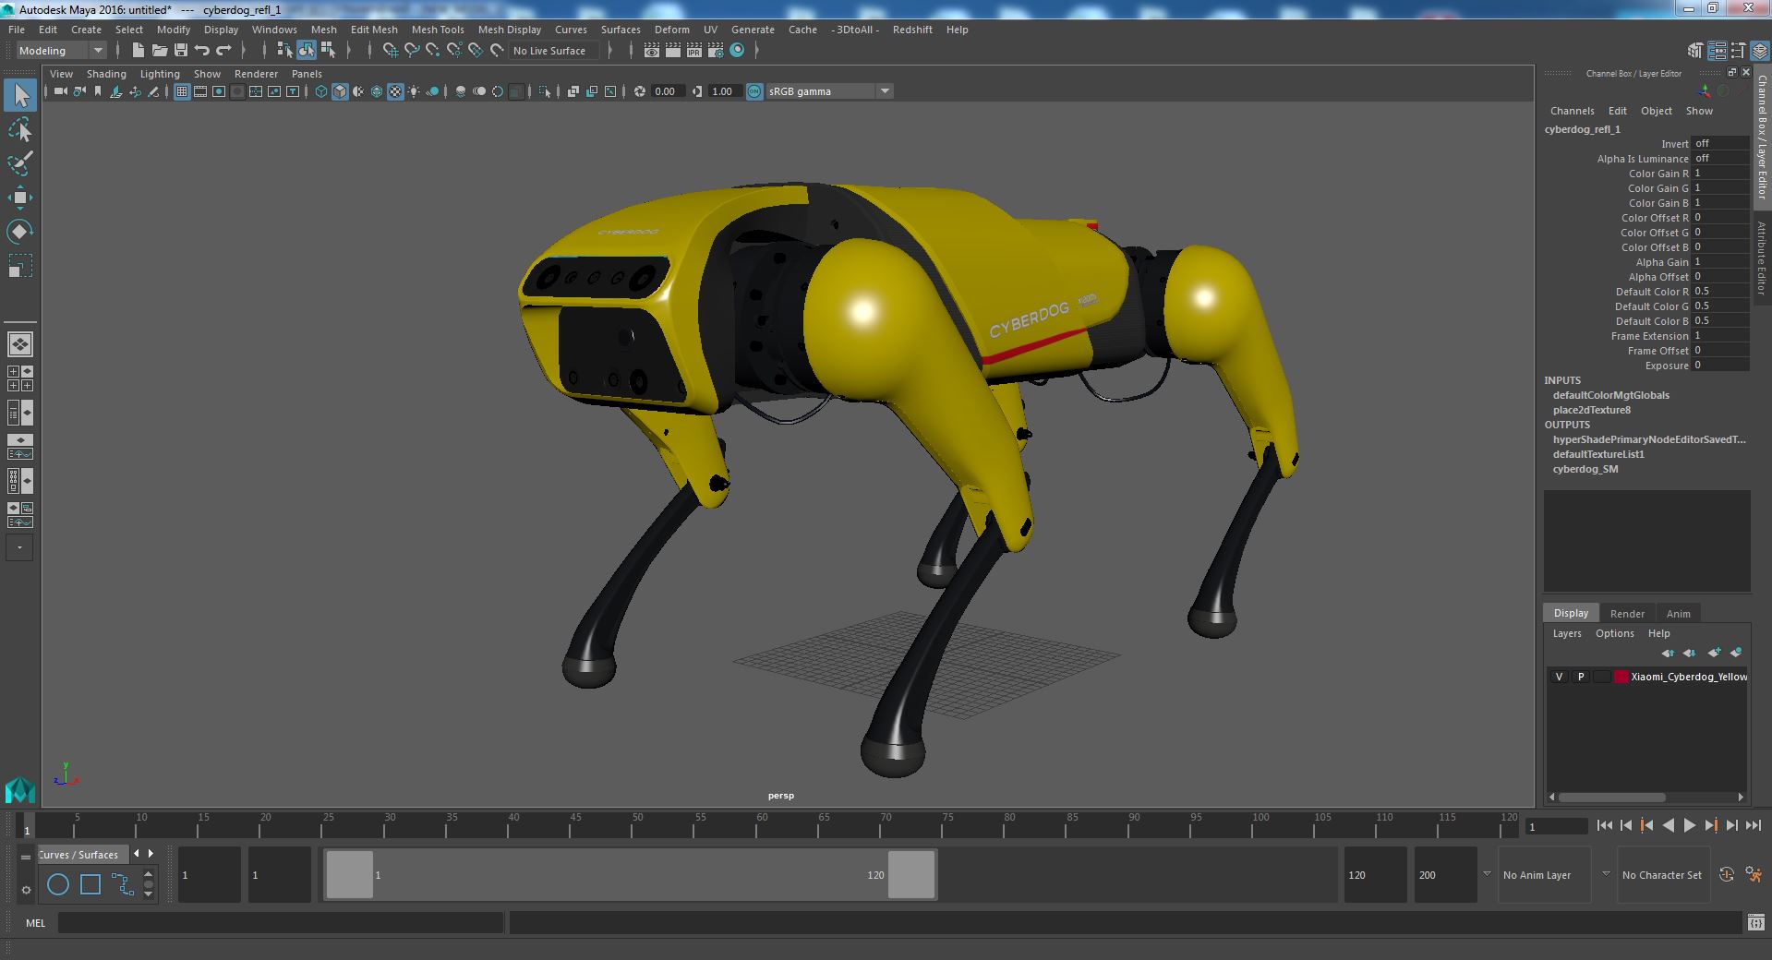Open the Redshift menu
The height and width of the screenshot is (960, 1772).
click(912, 30)
